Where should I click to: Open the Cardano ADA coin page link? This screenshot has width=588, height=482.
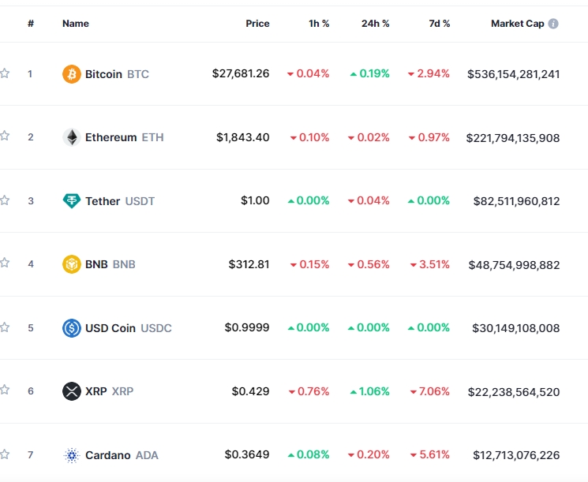pyautogui.click(x=121, y=455)
